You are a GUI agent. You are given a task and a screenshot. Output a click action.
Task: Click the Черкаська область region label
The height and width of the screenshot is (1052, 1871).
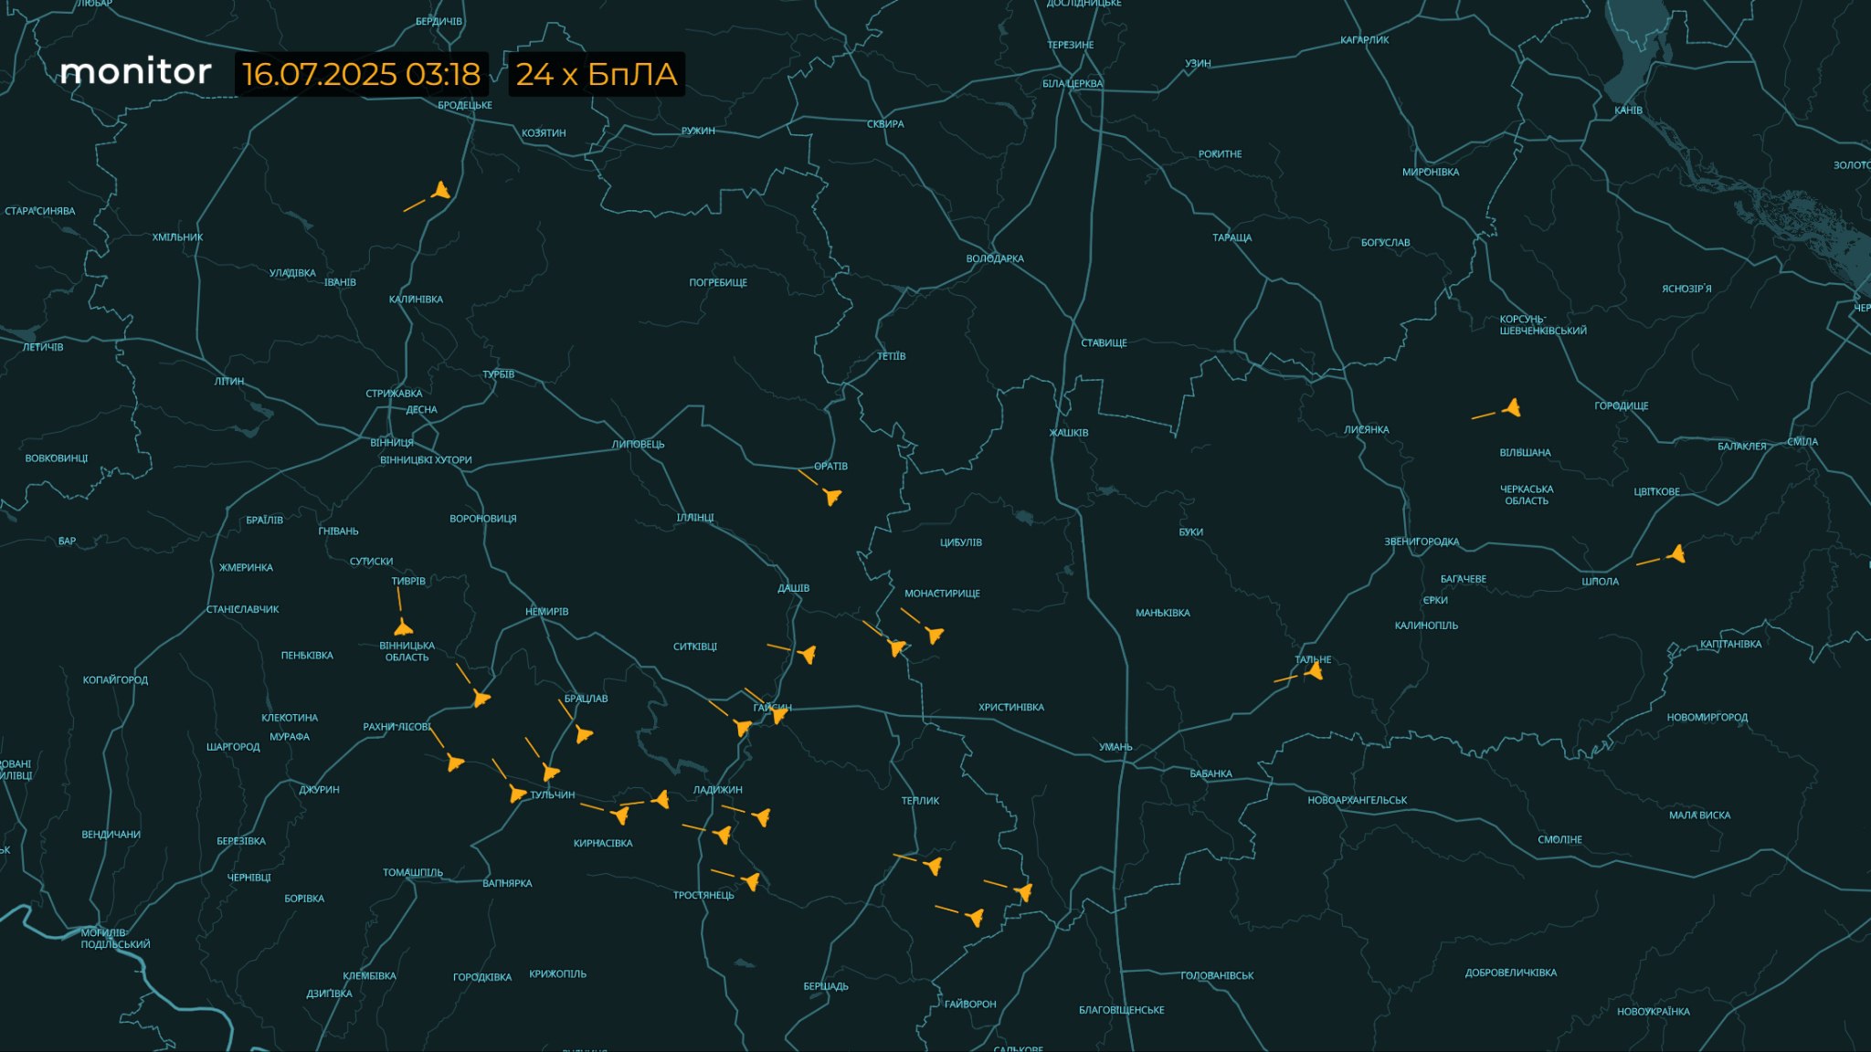(1527, 495)
